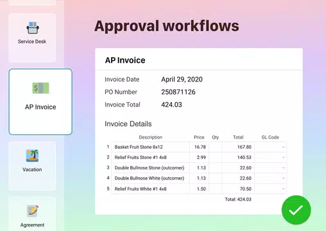Image resolution: width=326 pixels, height=231 pixels.
Task: Click the Qty cell for Relief Fruits Stone row
Action: [216, 157]
